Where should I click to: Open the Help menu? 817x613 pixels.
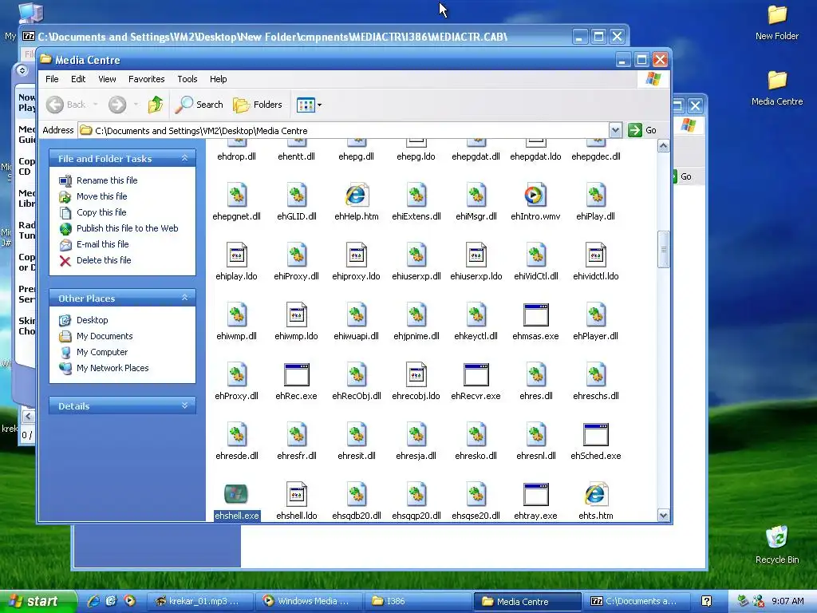click(219, 79)
